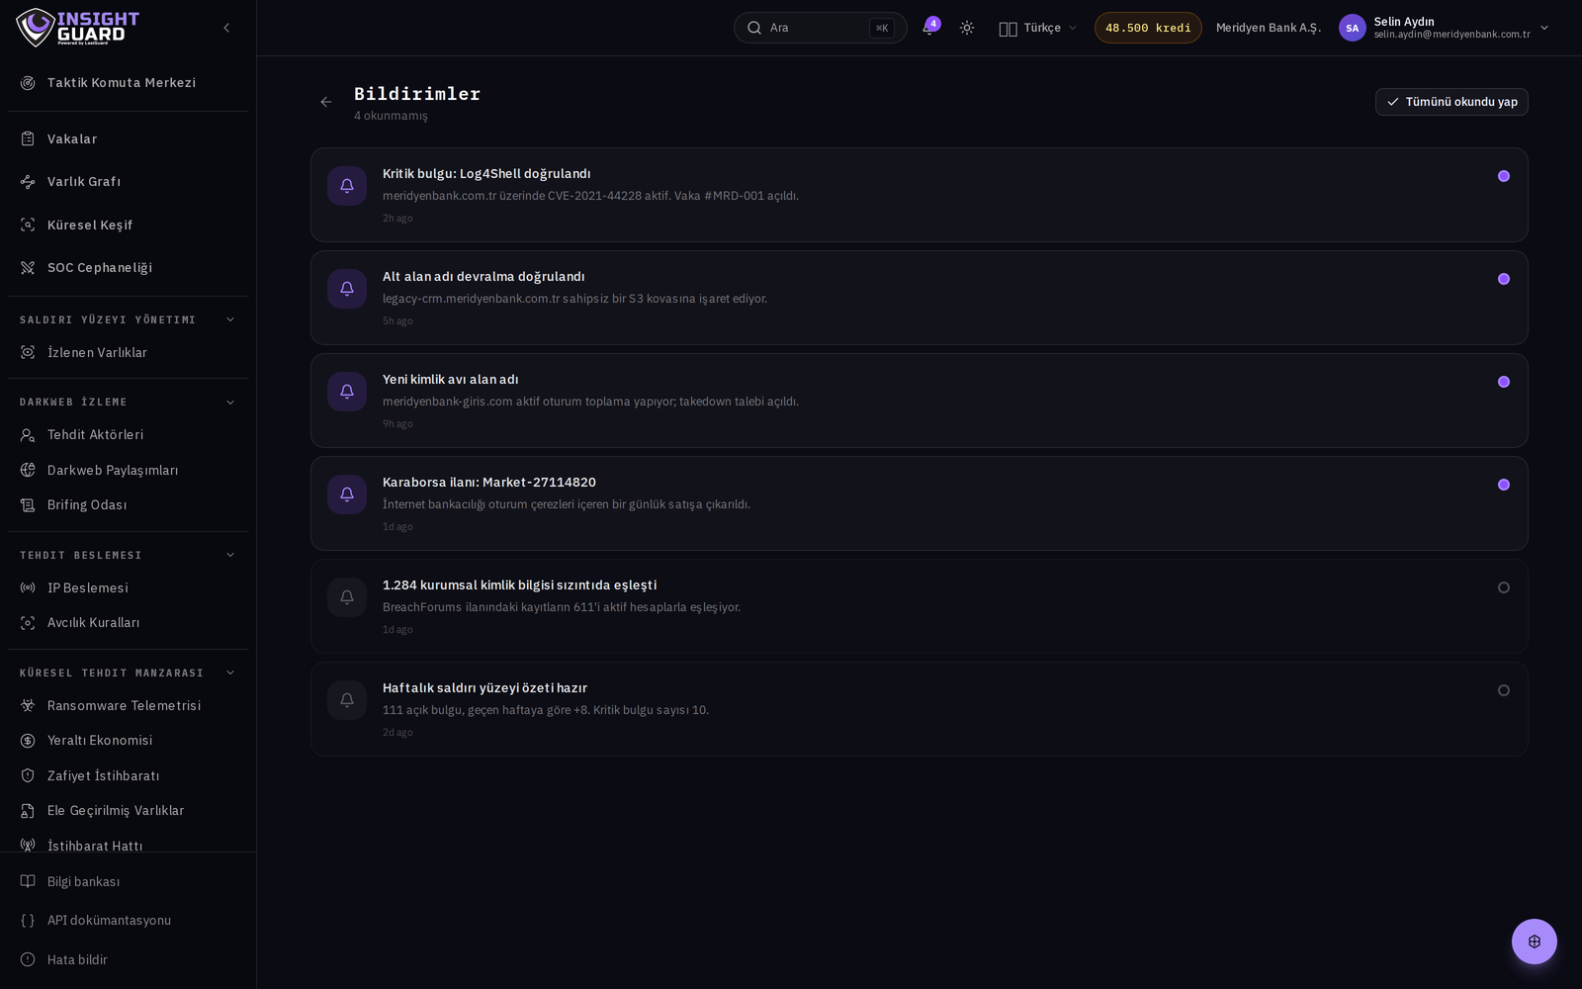Click the Insight Guard logo
This screenshot has width=1582, height=989.
click(x=78, y=28)
